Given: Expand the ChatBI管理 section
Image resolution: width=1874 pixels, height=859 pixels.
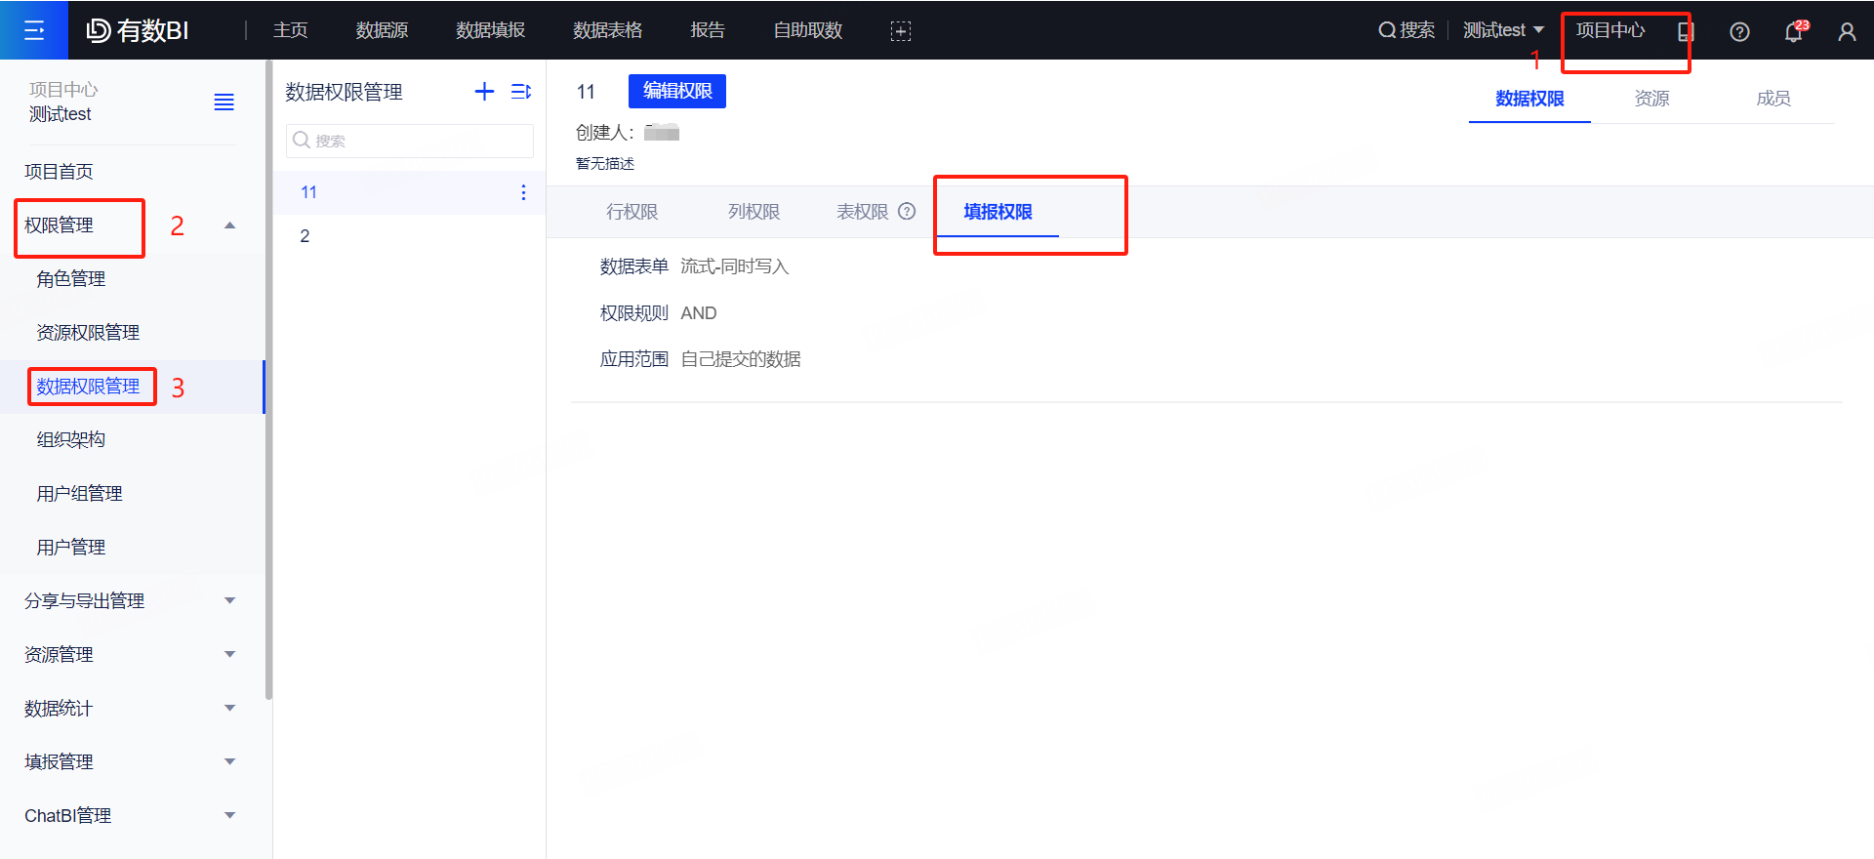Looking at the screenshot, I should (x=229, y=815).
